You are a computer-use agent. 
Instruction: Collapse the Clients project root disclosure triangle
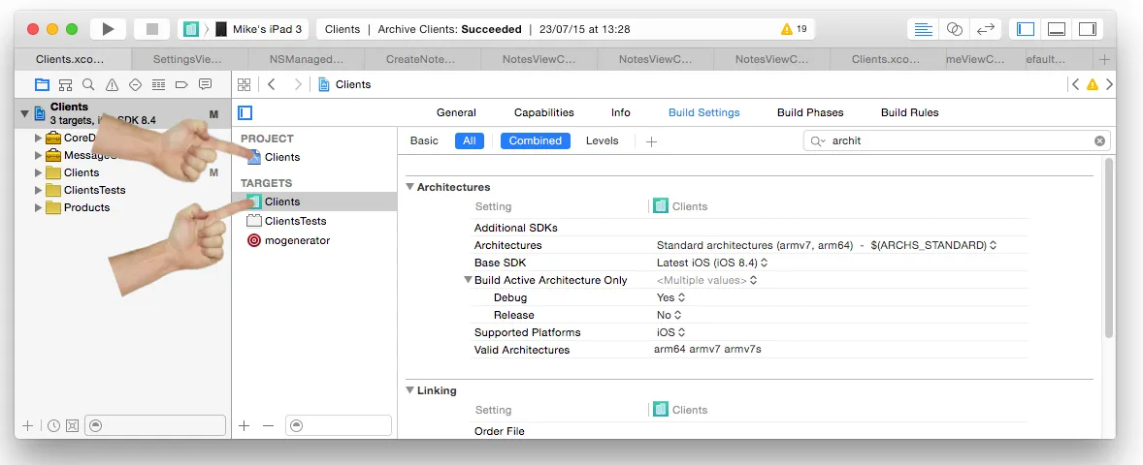click(x=25, y=113)
